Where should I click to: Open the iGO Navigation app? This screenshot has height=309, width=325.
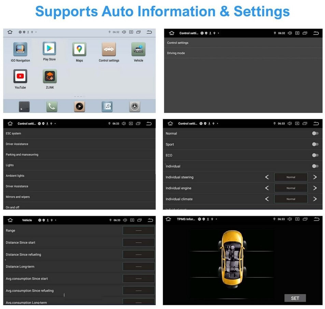20,49
